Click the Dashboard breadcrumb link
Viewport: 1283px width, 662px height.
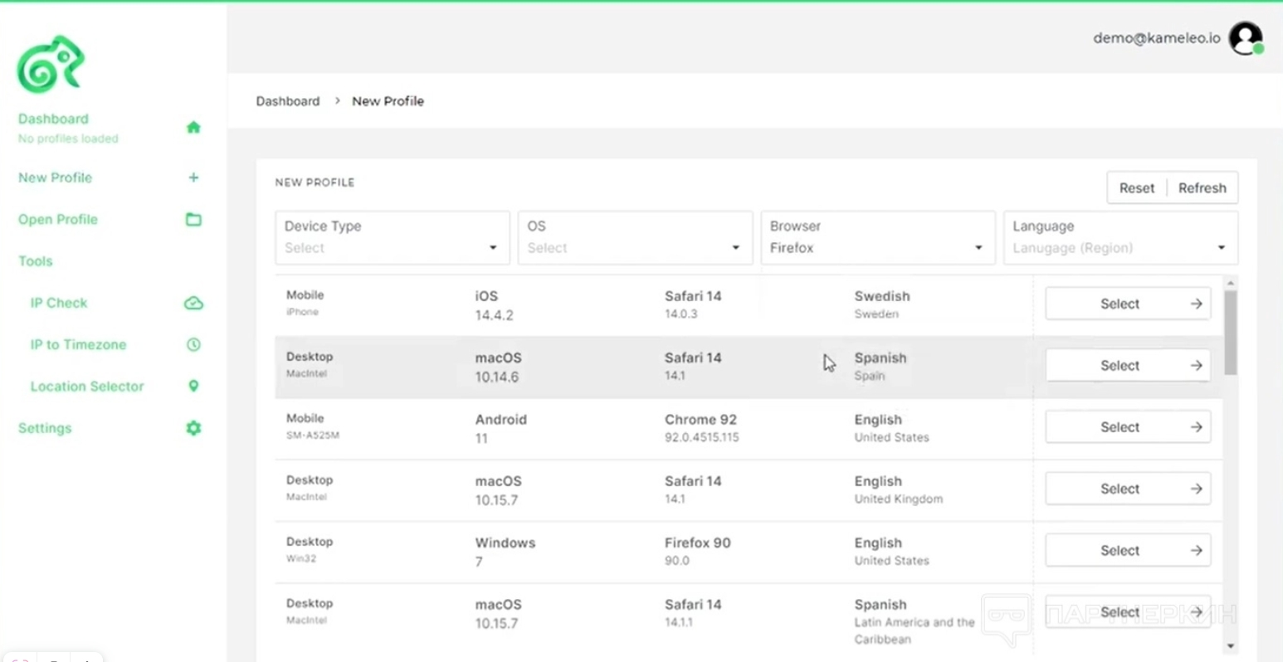coord(288,101)
